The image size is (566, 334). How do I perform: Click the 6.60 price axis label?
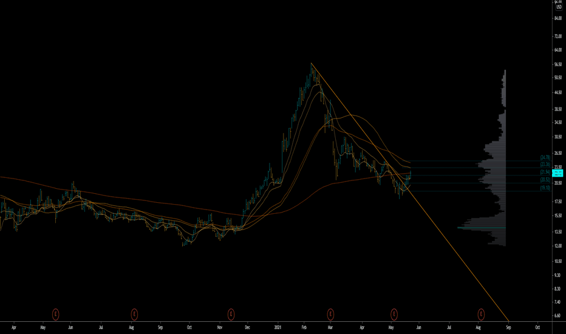558,316
